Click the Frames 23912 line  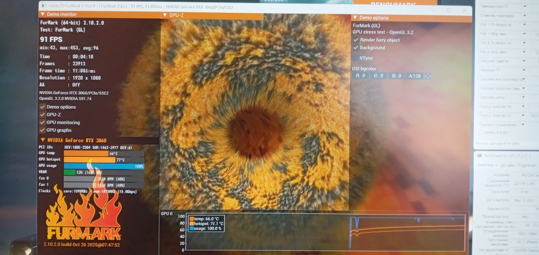(x=63, y=64)
